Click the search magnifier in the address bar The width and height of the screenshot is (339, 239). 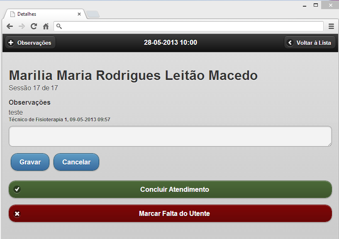tap(59, 27)
